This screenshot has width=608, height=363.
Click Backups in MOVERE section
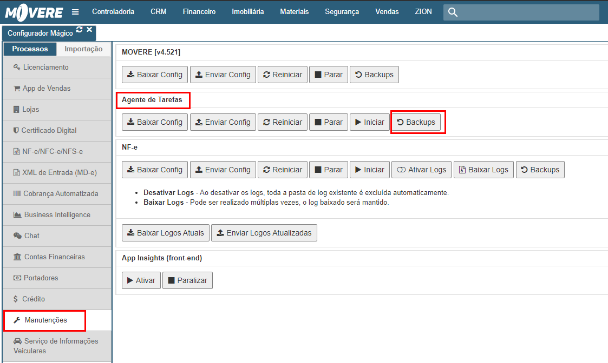click(x=374, y=75)
